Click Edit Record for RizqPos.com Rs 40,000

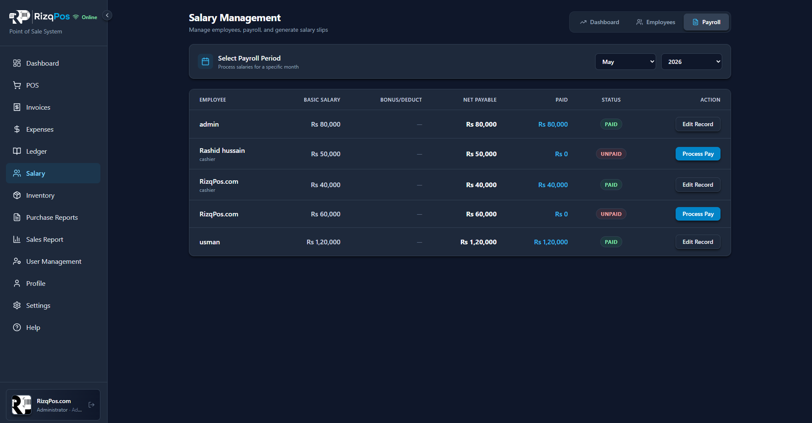tap(698, 185)
